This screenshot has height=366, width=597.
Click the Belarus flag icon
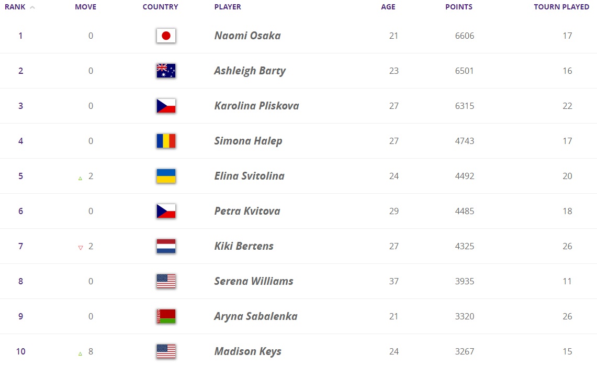click(x=166, y=316)
